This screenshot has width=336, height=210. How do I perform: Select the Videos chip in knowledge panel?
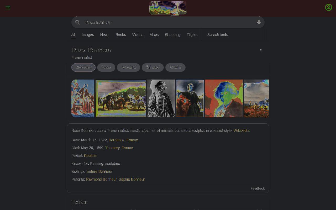(175, 67)
